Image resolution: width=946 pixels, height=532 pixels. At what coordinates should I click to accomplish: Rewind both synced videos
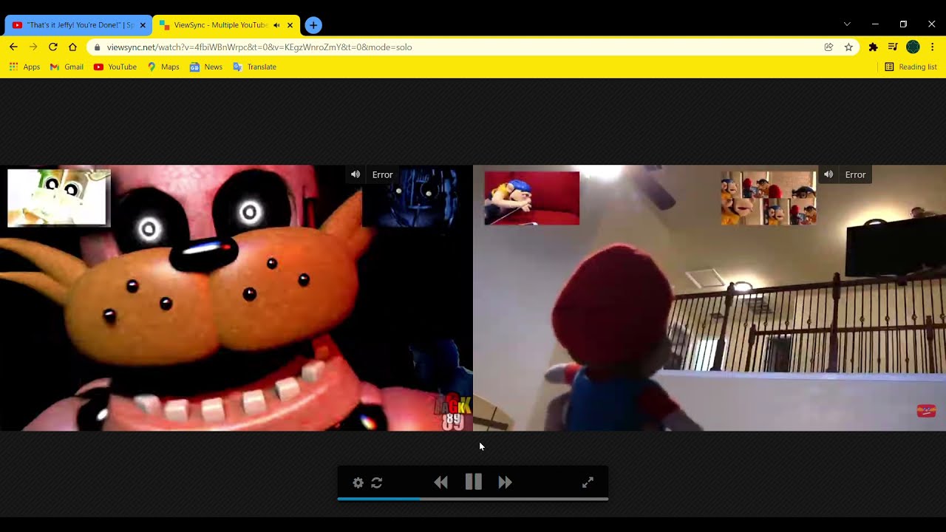pyautogui.click(x=441, y=482)
